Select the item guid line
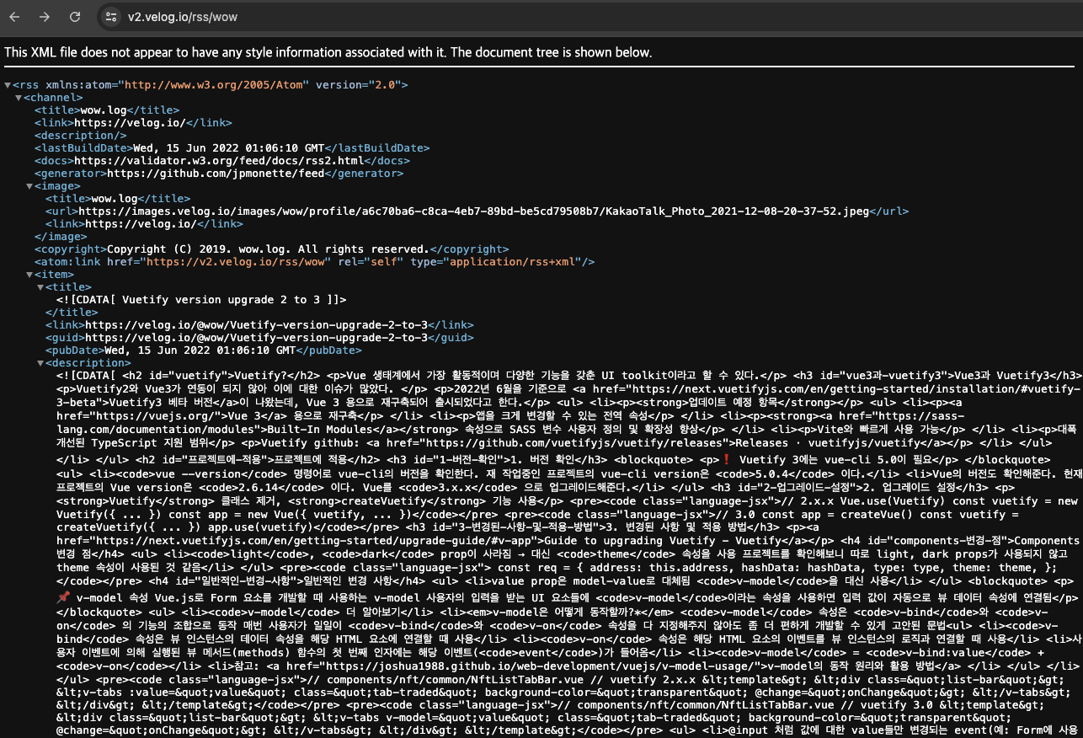The width and height of the screenshot is (1083, 738). (259, 338)
